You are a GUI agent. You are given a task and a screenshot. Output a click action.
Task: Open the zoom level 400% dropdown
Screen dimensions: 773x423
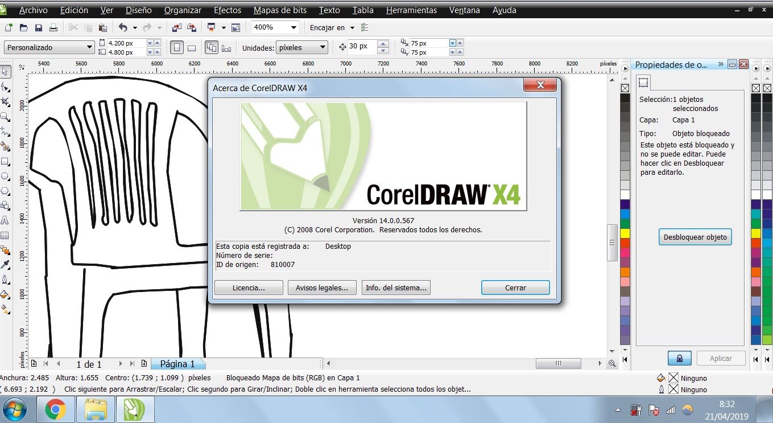[294, 27]
